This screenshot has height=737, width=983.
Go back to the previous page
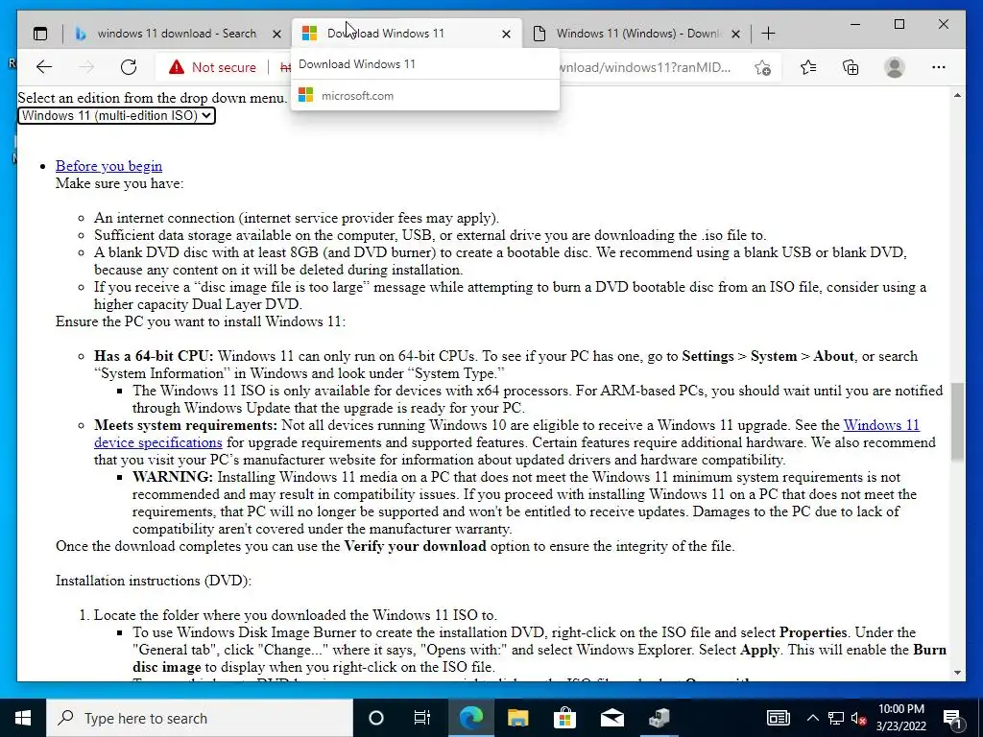click(44, 67)
